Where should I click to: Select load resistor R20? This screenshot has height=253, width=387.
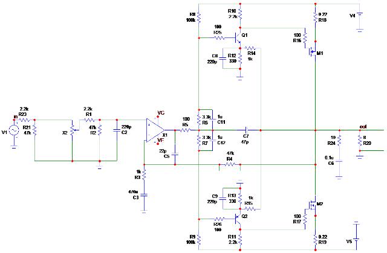click(360, 141)
